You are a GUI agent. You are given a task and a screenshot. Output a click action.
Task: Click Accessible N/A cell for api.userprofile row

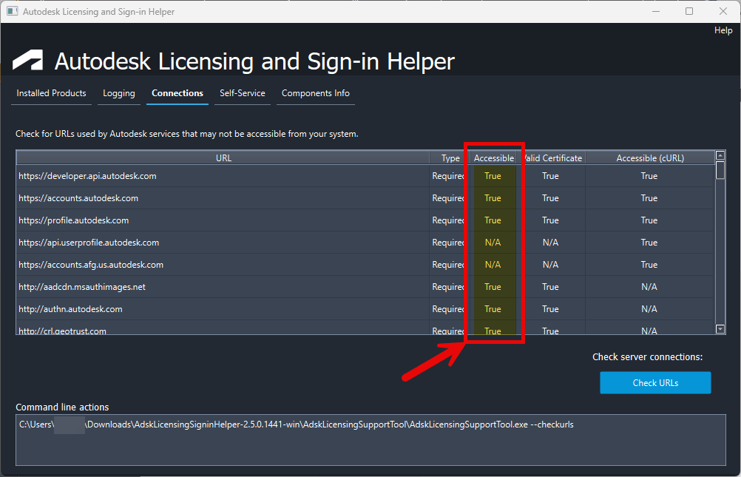[493, 243]
